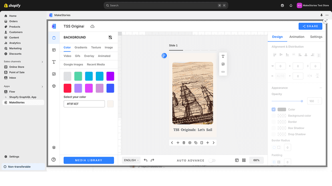332x186 pixels.
Task: Preview the slide with play icon
Action: (x=190, y=143)
